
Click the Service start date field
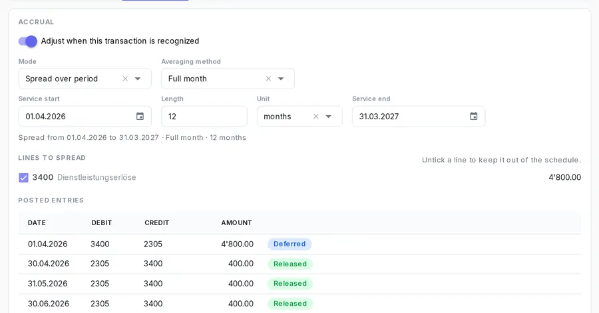pyautogui.click(x=85, y=117)
